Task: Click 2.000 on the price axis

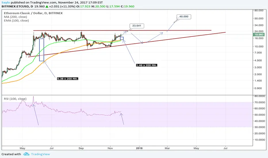Action: tap(258, 74)
